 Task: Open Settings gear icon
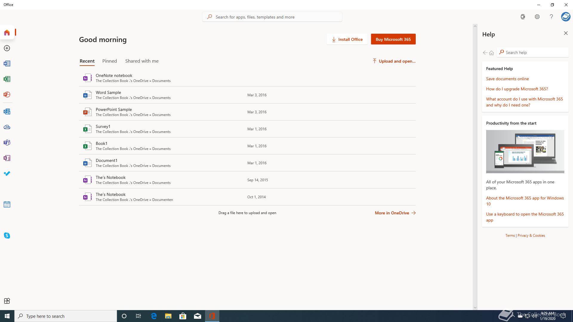[x=537, y=17]
